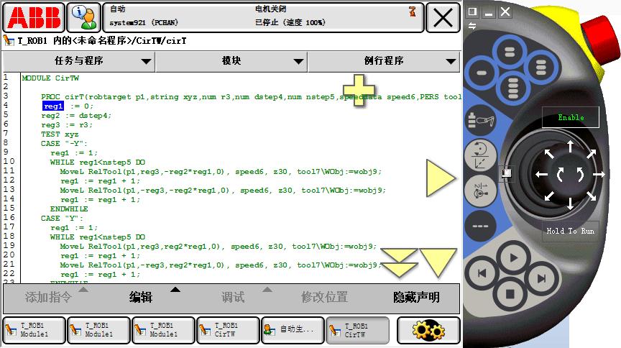Click joystick left arrow
Screen dimensions: 621x348
click(x=541, y=175)
